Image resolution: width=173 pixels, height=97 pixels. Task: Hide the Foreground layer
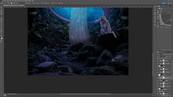pos(157,89)
